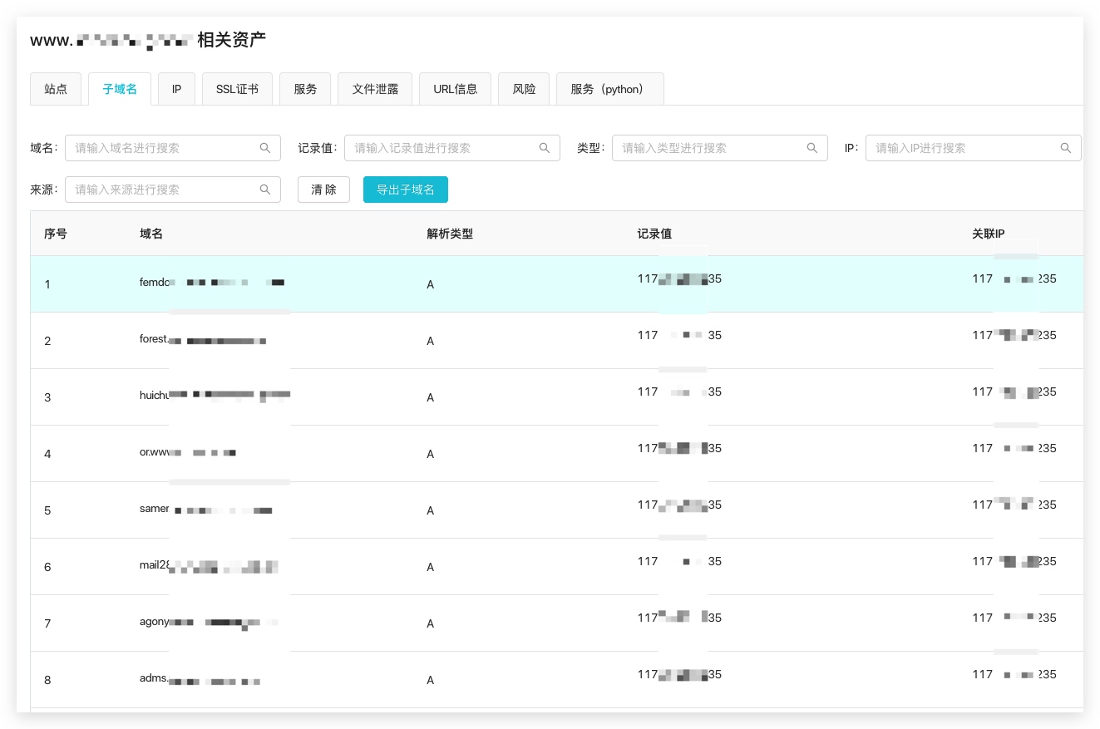Screen dimensions: 1100x729
Task: Click sequence number 6 cell
Action: [47, 567]
